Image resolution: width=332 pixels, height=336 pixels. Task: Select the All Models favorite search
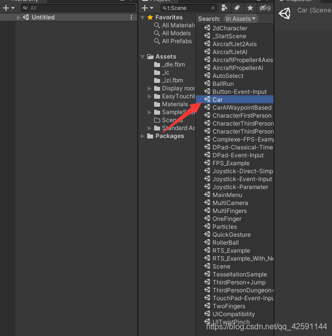[172, 33]
